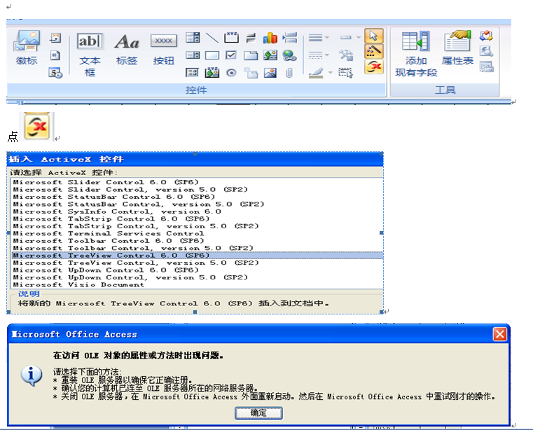This screenshot has height=430, width=533.
Task: Select highlighted Microsoft TreeView Control 6.0 (SP6)
Action: (198, 256)
